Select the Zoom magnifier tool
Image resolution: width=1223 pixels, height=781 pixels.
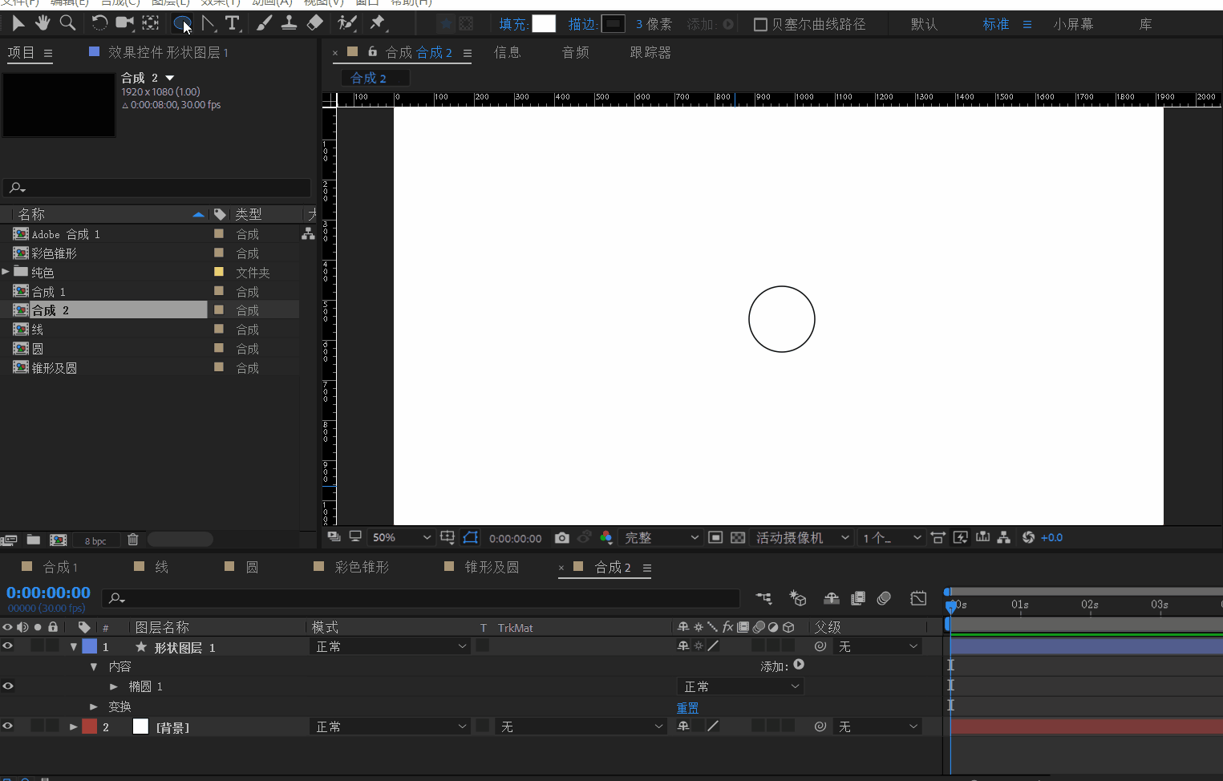click(x=68, y=23)
